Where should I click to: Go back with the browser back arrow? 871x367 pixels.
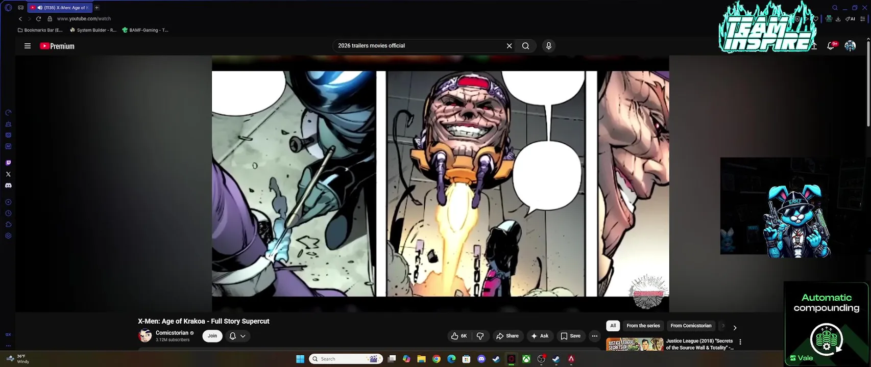point(20,19)
